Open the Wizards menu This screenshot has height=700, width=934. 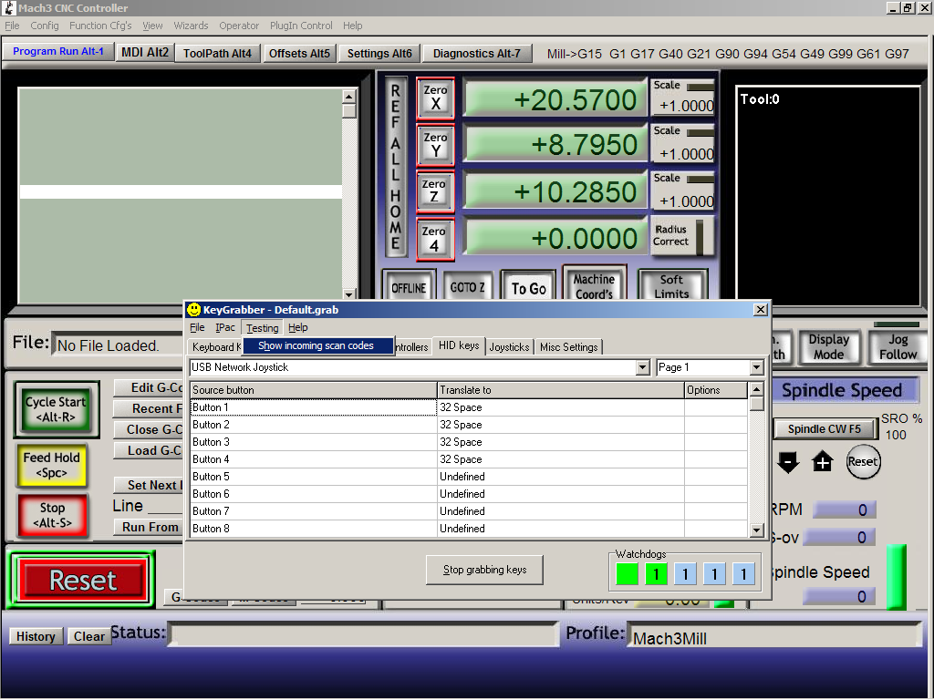pyautogui.click(x=191, y=26)
